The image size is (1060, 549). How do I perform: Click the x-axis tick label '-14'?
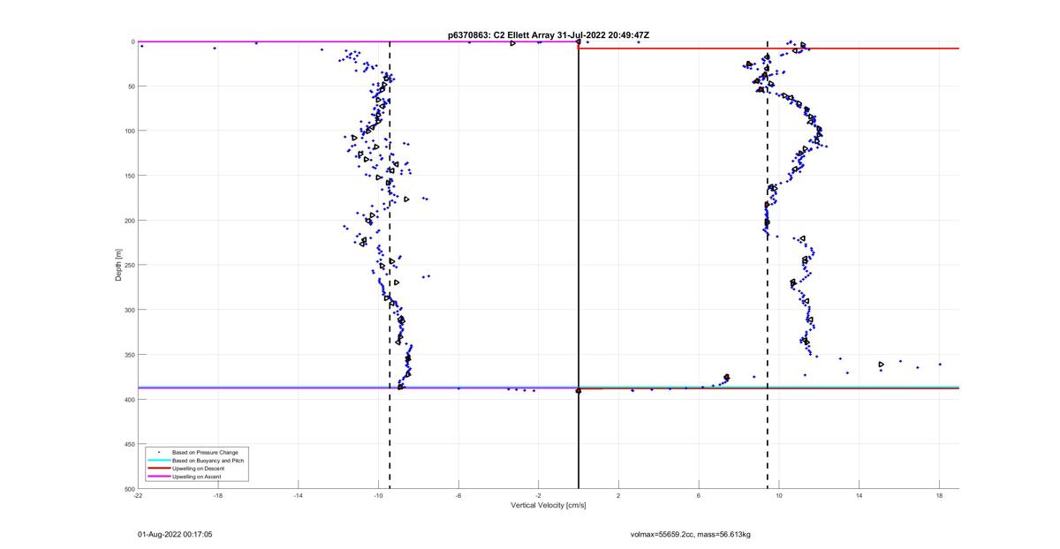tap(298, 496)
